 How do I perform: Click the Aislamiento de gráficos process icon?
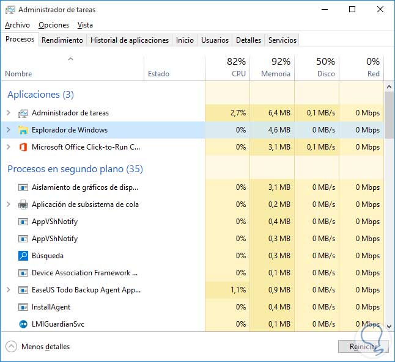(23, 187)
